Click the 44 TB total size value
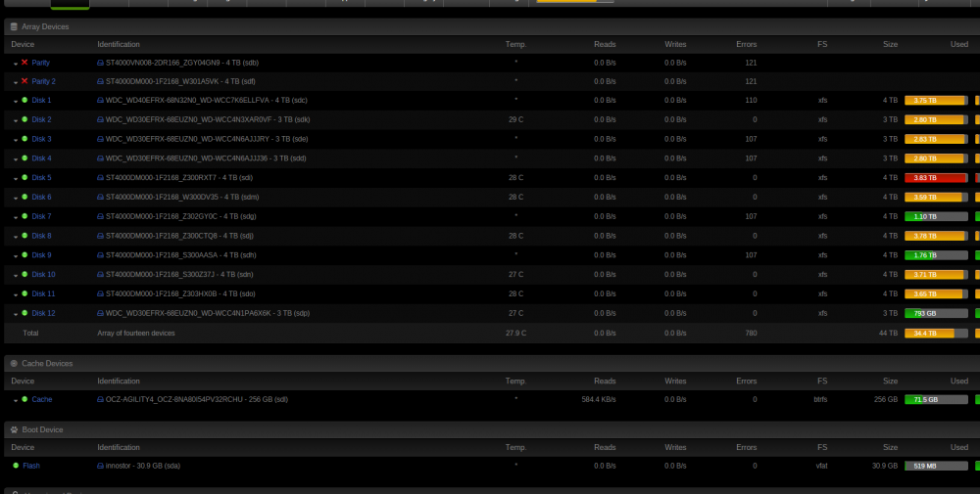The width and height of the screenshot is (980, 494). [x=888, y=333]
